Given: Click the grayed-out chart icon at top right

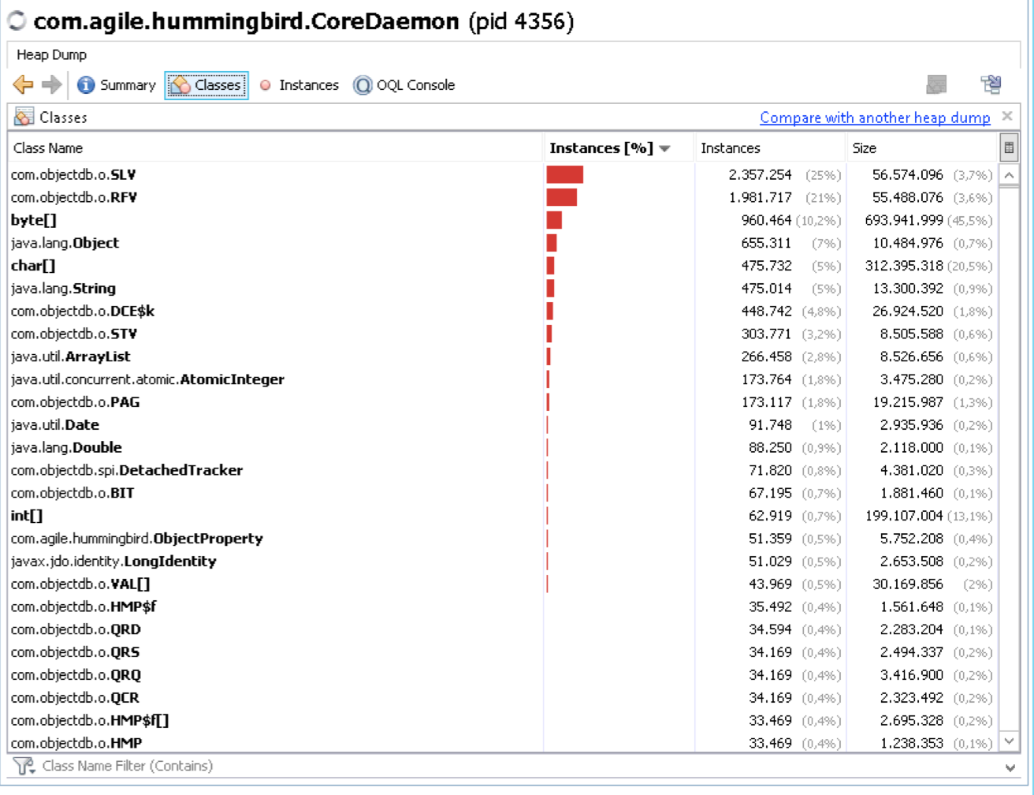Looking at the screenshot, I should pyautogui.click(x=936, y=84).
